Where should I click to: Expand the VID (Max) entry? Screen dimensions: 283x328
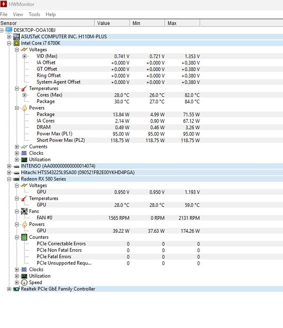coord(24,56)
